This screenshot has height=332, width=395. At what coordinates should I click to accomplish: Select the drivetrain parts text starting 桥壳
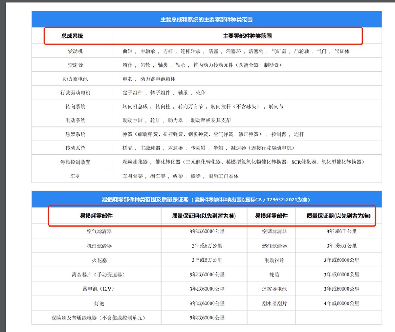[x=209, y=148]
